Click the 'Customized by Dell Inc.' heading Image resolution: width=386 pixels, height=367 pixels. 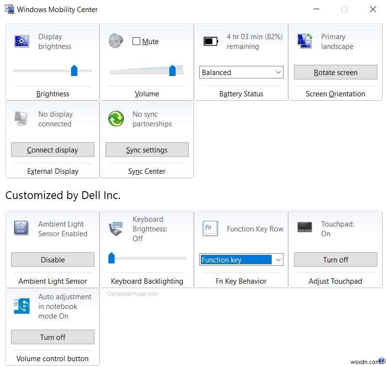pos(63,195)
